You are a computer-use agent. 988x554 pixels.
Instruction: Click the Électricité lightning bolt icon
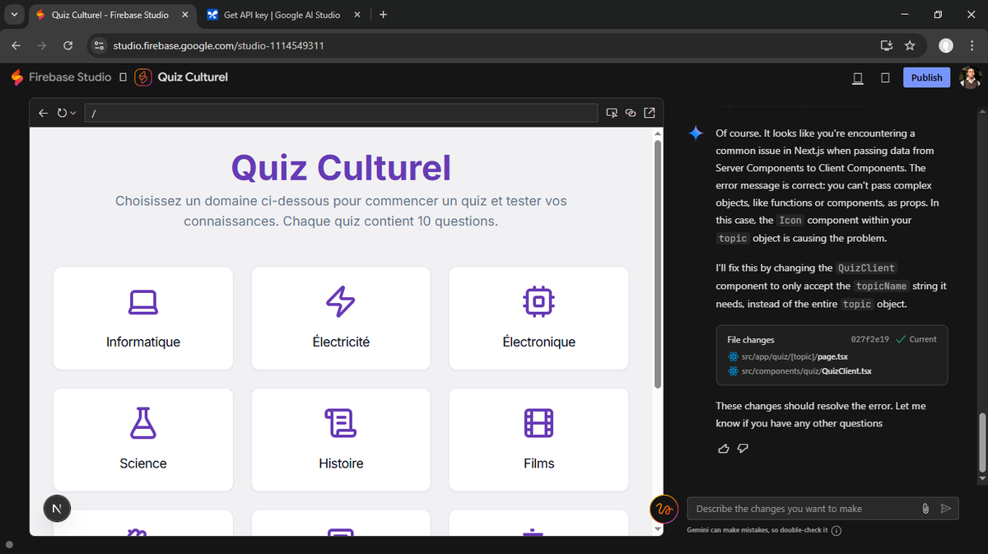341,302
